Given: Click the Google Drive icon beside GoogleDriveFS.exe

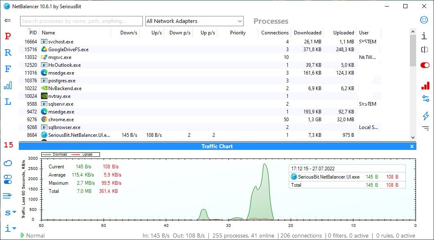Looking at the screenshot, I should click(44, 49).
